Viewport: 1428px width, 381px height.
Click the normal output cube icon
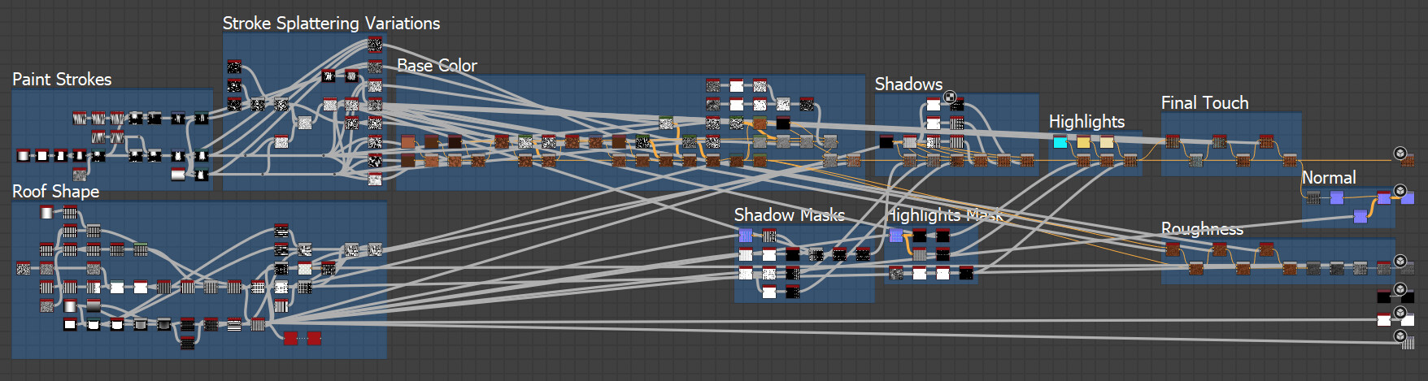pyautogui.click(x=1400, y=190)
